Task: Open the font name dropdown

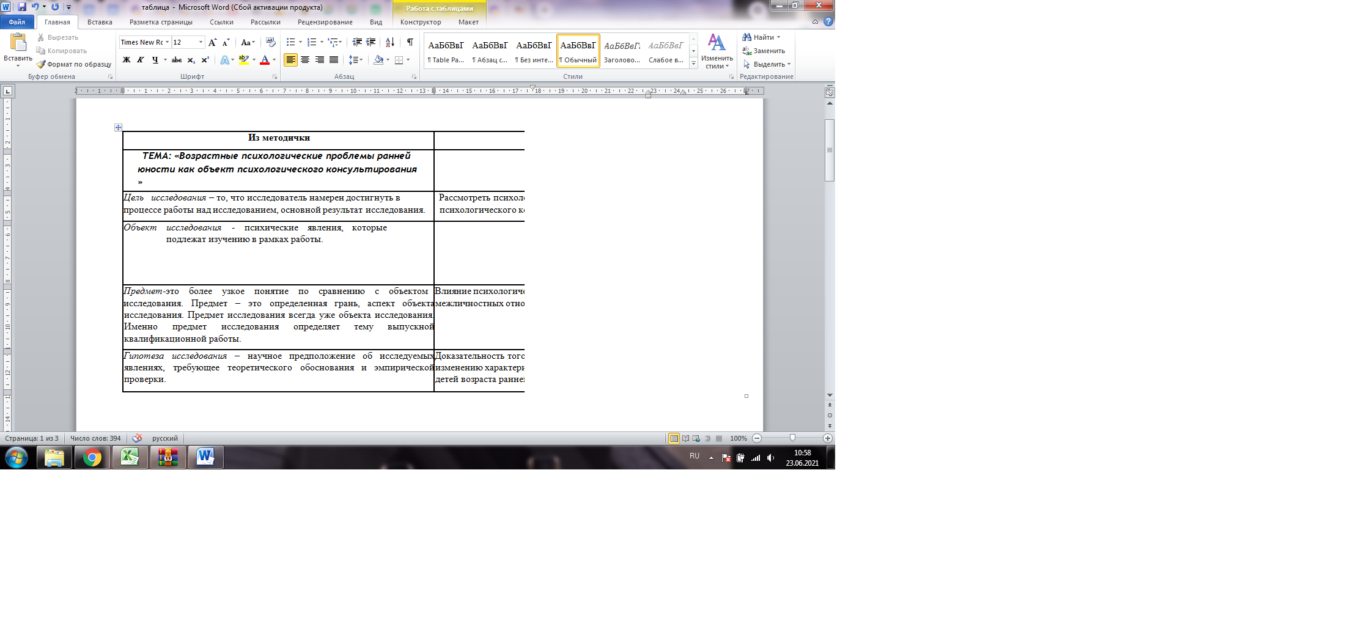Action: [x=167, y=42]
